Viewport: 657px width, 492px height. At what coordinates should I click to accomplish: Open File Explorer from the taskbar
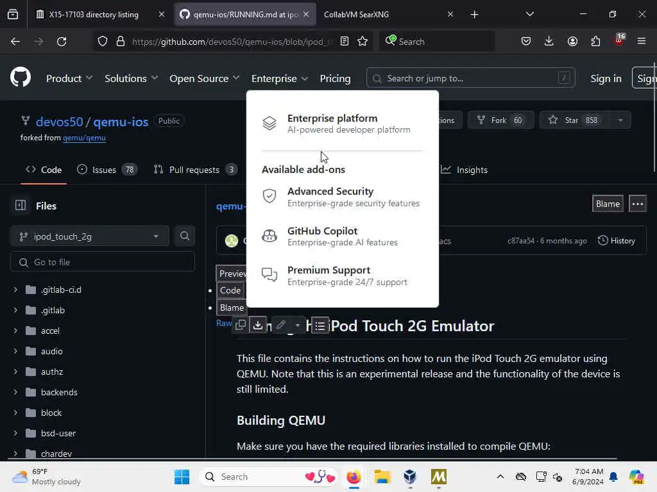click(x=382, y=477)
